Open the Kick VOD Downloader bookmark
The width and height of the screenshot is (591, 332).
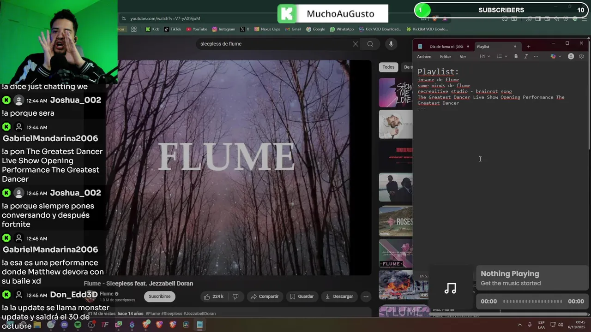[380, 29]
